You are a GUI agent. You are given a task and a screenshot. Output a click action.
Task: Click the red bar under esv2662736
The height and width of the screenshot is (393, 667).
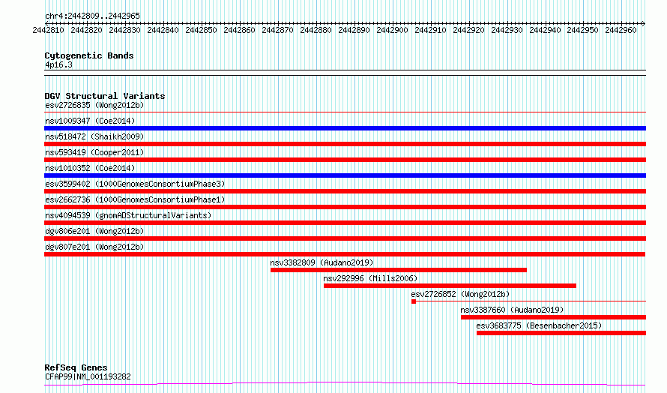pyautogui.click(x=345, y=207)
